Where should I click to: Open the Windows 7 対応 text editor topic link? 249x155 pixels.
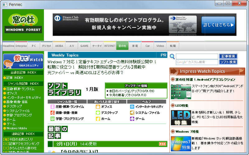click(x=102, y=62)
